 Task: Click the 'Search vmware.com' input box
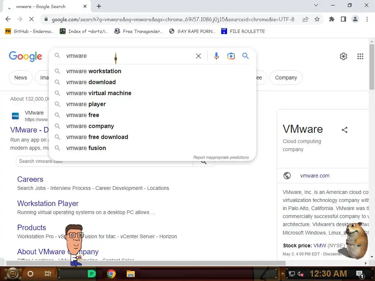coord(104,161)
